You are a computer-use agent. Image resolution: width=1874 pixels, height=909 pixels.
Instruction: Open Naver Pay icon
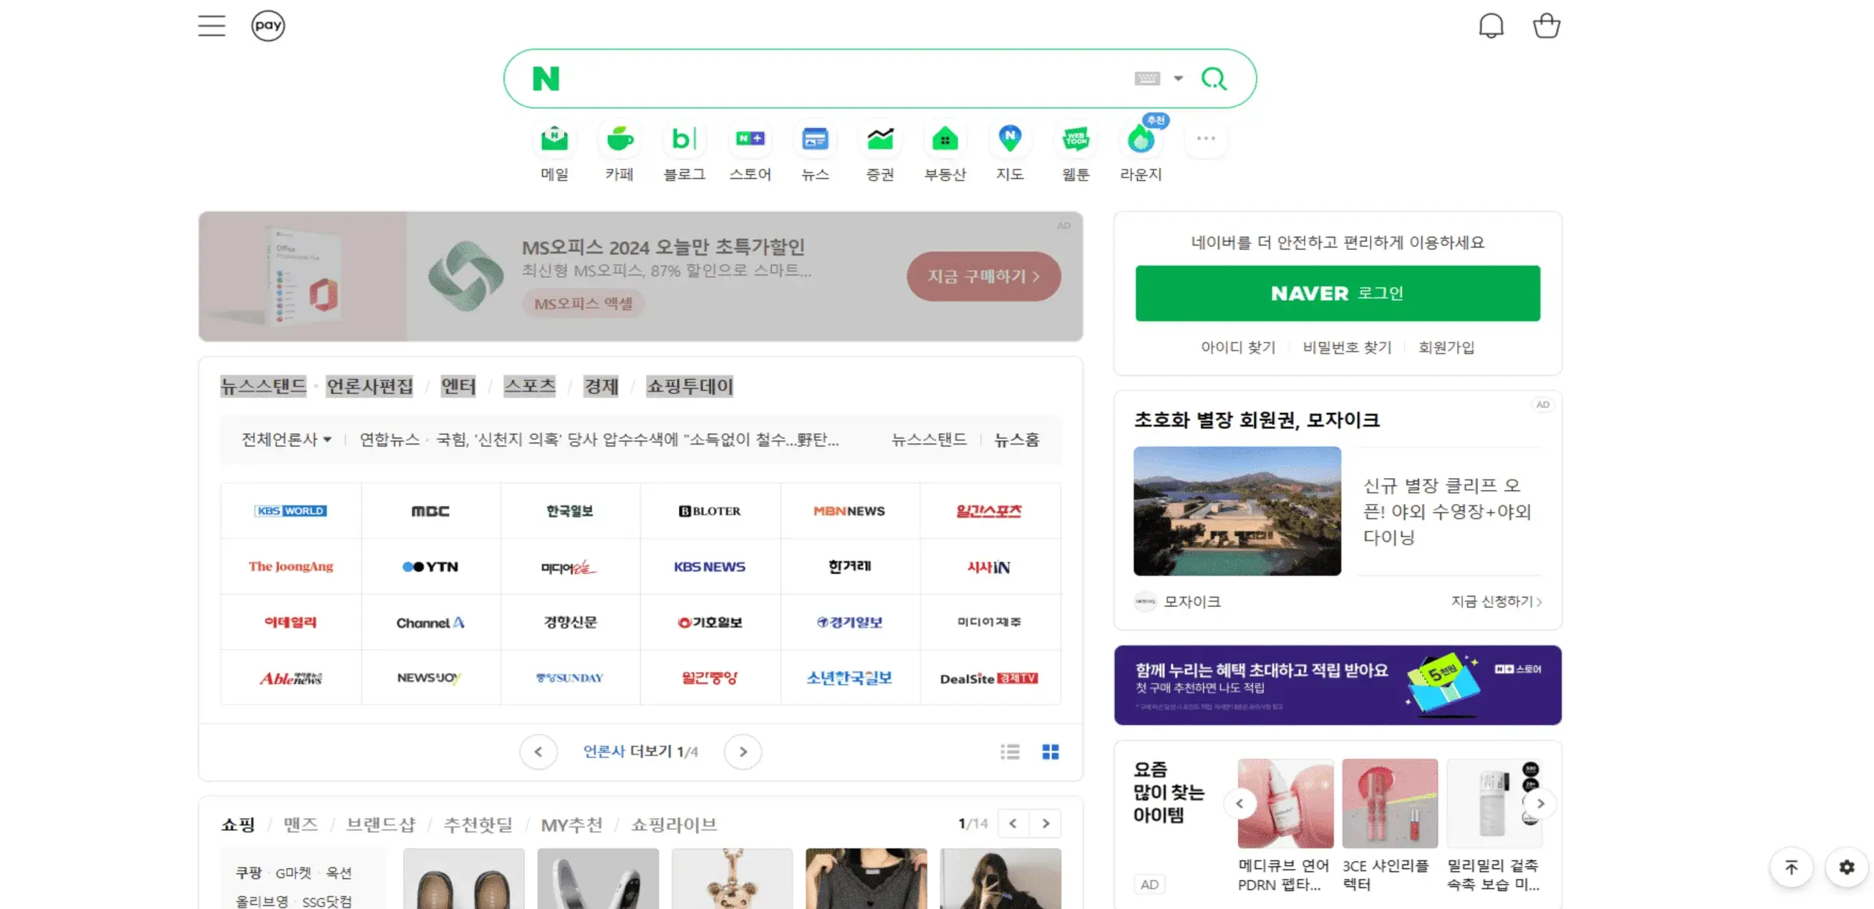point(268,26)
